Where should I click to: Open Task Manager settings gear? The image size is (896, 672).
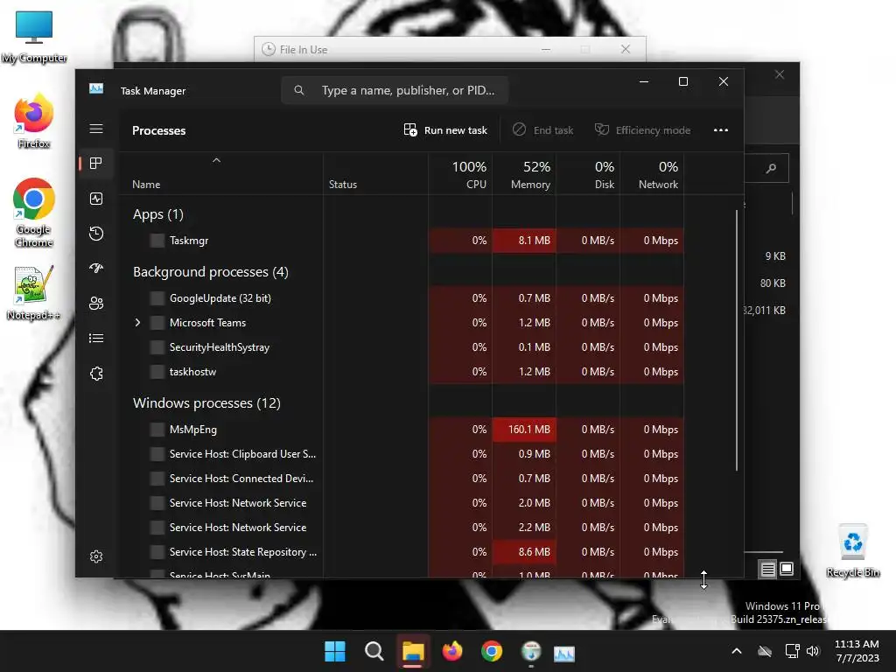click(x=96, y=556)
